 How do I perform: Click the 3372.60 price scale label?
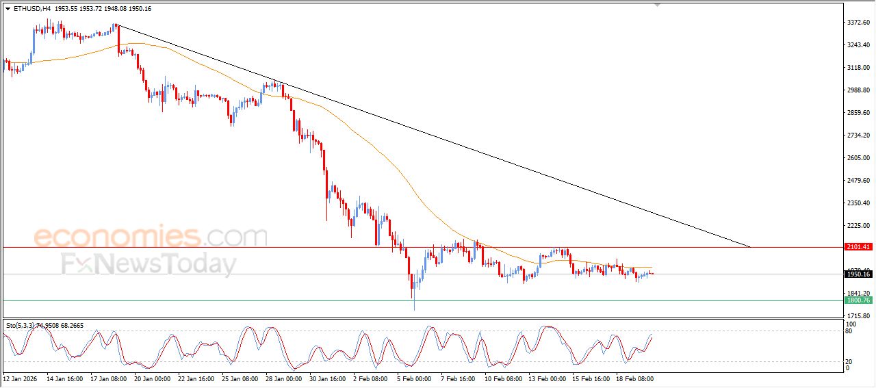858,23
